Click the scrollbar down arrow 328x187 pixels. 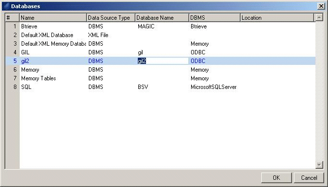[319, 164]
